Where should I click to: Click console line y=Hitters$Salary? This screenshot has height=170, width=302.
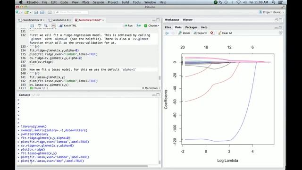coord(34,134)
